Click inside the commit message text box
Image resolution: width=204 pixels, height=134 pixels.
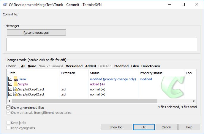[x=102, y=44]
